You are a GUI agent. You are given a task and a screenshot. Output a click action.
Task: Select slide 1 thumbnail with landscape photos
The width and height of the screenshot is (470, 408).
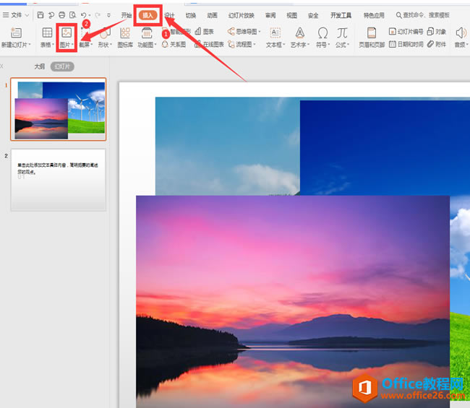(x=59, y=109)
